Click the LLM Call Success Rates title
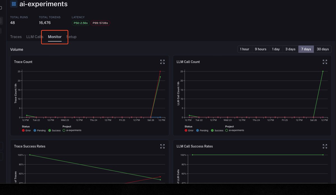 click(x=195, y=146)
